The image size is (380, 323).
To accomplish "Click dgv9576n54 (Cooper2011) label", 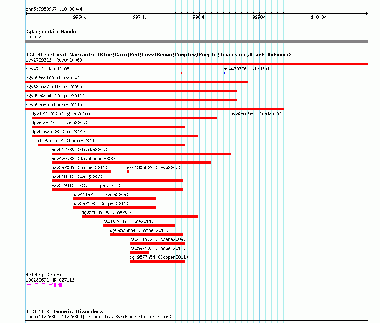I will 139,230.
